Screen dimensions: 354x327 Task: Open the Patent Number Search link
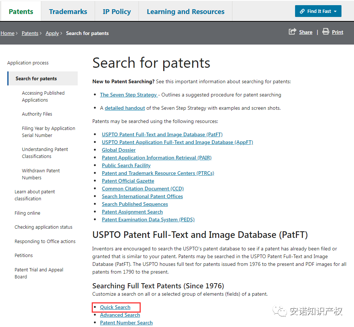pyautogui.click(x=126, y=323)
